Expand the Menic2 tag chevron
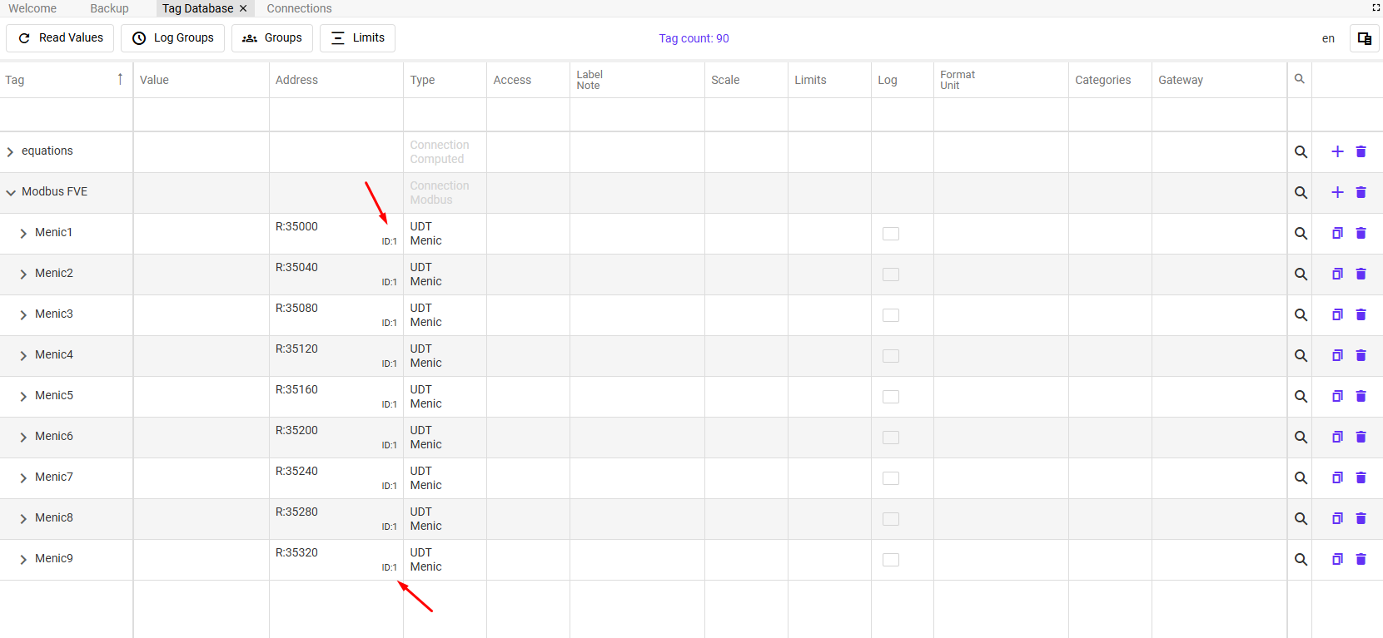This screenshot has width=1383, height=638. [x=23, y=274]
